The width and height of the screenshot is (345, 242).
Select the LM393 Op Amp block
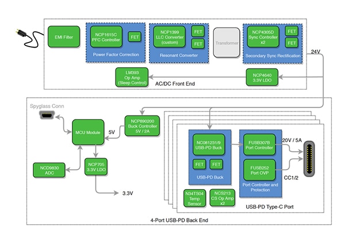click(x=133, y=76)
